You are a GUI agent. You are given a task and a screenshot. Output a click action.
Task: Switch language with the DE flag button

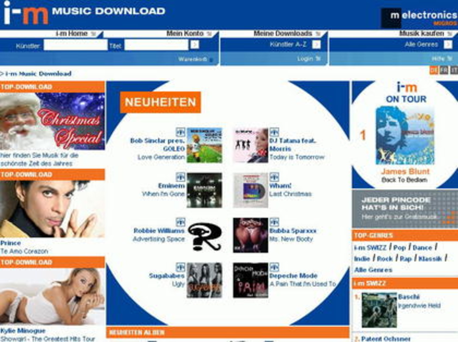coord(434,70)
